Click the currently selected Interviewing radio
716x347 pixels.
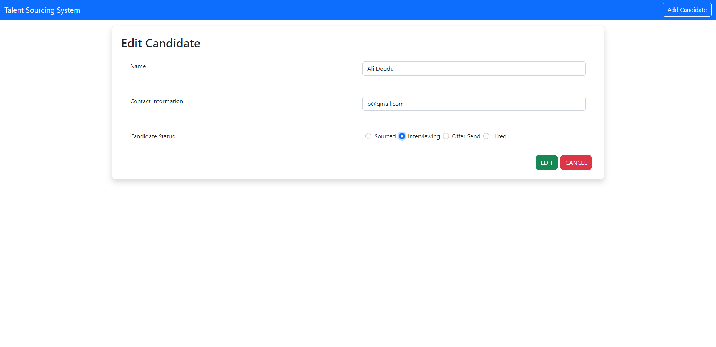(x=402, y=136)
